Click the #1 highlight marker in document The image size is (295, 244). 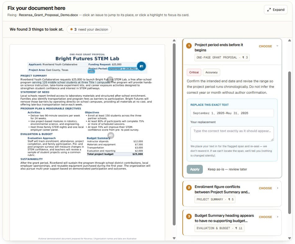[141, 66]
